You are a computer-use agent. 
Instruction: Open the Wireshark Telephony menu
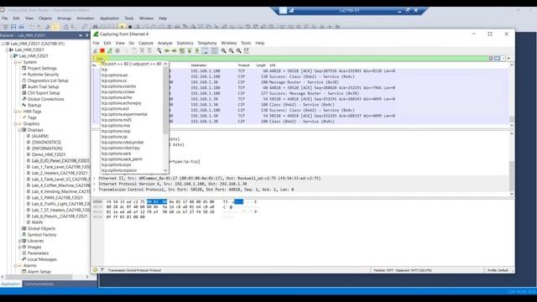click(207, 43)
